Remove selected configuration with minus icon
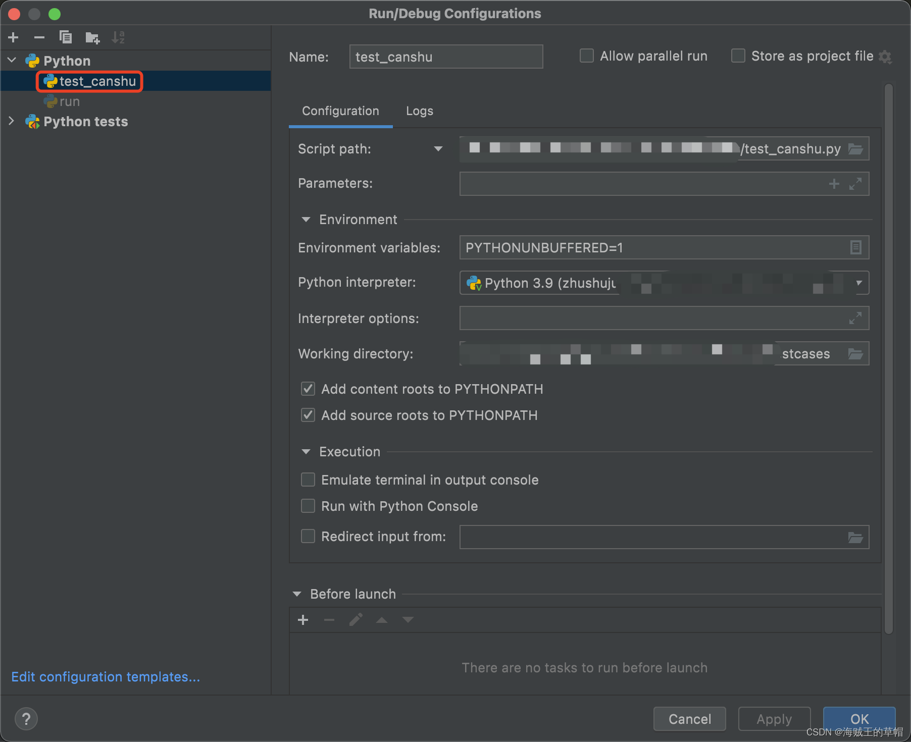 coord(39,37)
